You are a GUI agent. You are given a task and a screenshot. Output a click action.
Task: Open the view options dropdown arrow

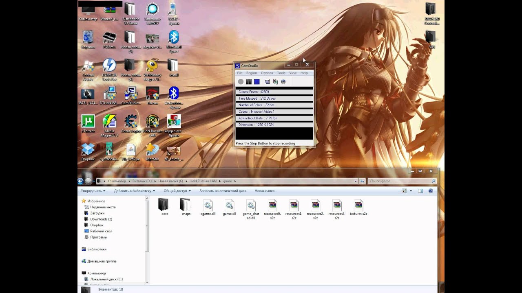click(x=411, y=191)
